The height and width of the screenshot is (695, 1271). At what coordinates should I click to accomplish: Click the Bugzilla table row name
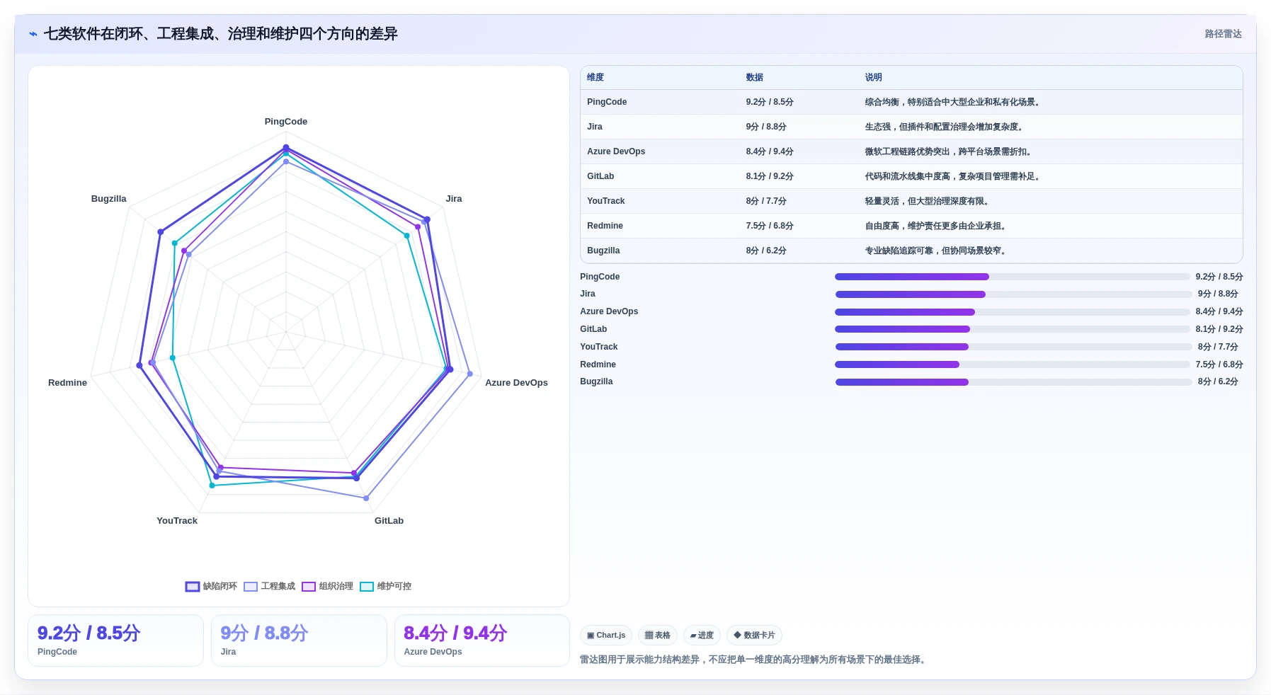[x=603, y=251]
